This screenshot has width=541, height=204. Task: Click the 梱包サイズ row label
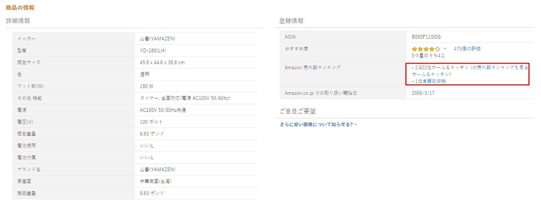(29, 62)
